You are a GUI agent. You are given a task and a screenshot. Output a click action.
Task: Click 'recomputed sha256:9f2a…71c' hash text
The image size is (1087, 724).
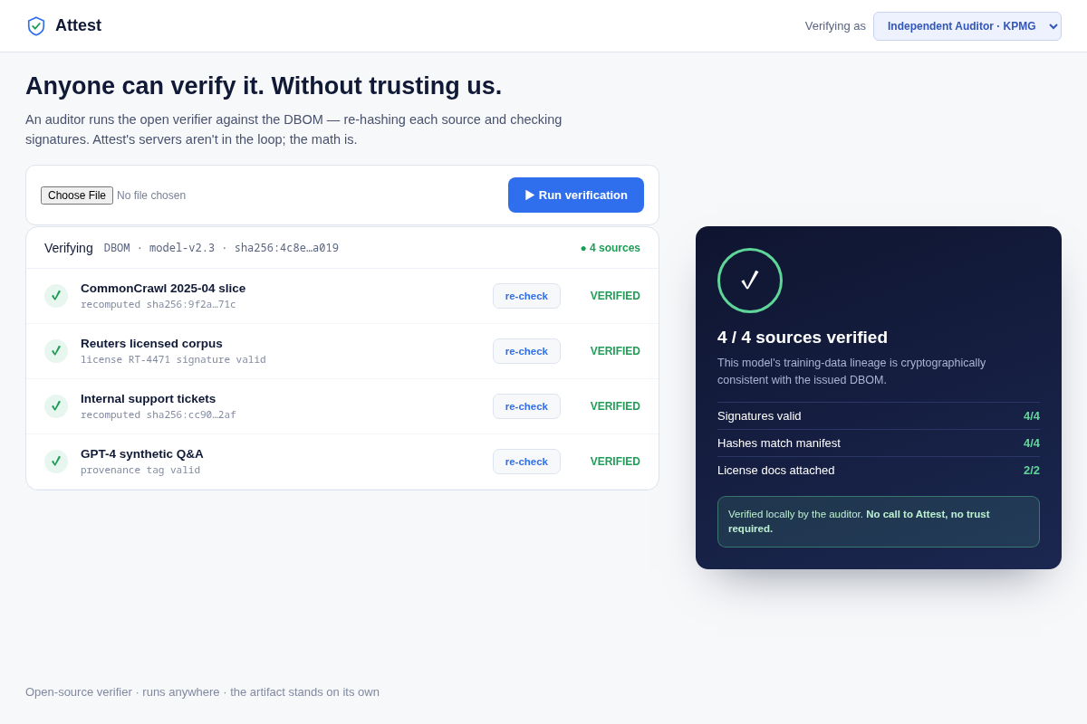tap(159, 305)
